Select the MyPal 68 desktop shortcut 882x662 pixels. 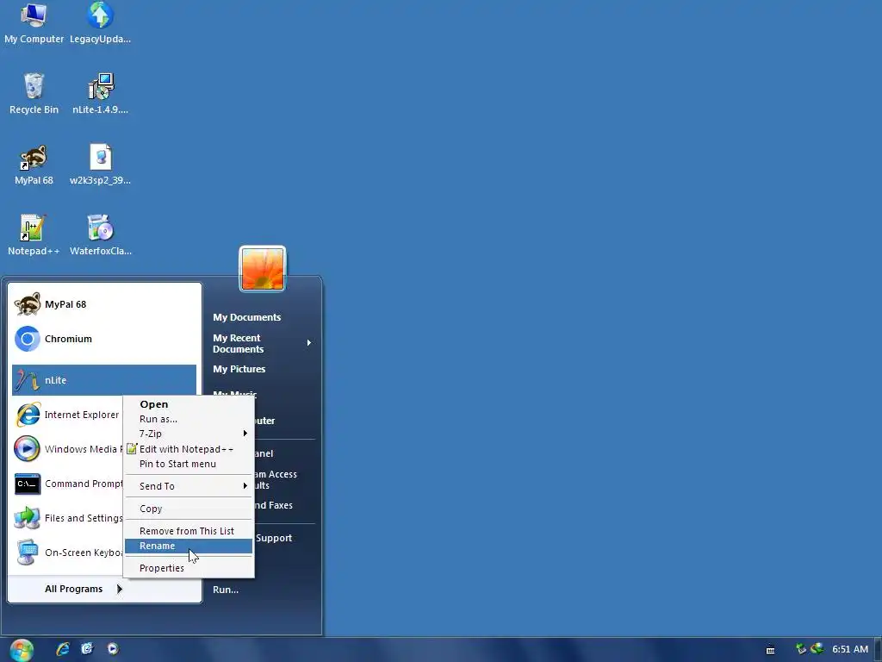pyautogui.click(x=34, y=165)
